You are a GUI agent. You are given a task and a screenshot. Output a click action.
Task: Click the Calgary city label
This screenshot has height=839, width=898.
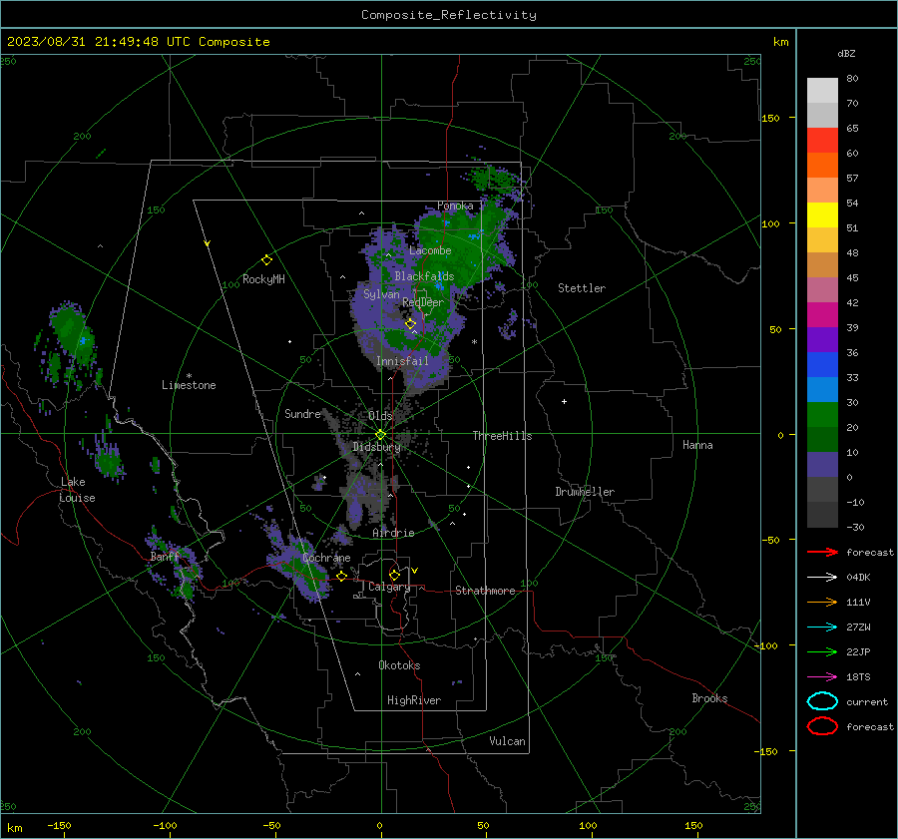[x=389, y=587]
